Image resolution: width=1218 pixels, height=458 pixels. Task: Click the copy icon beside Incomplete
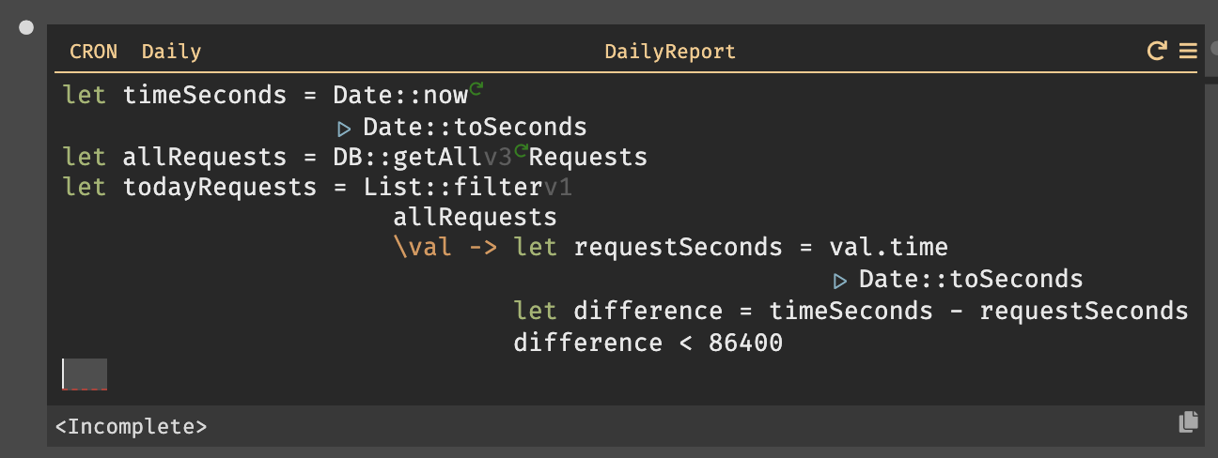1188,422
